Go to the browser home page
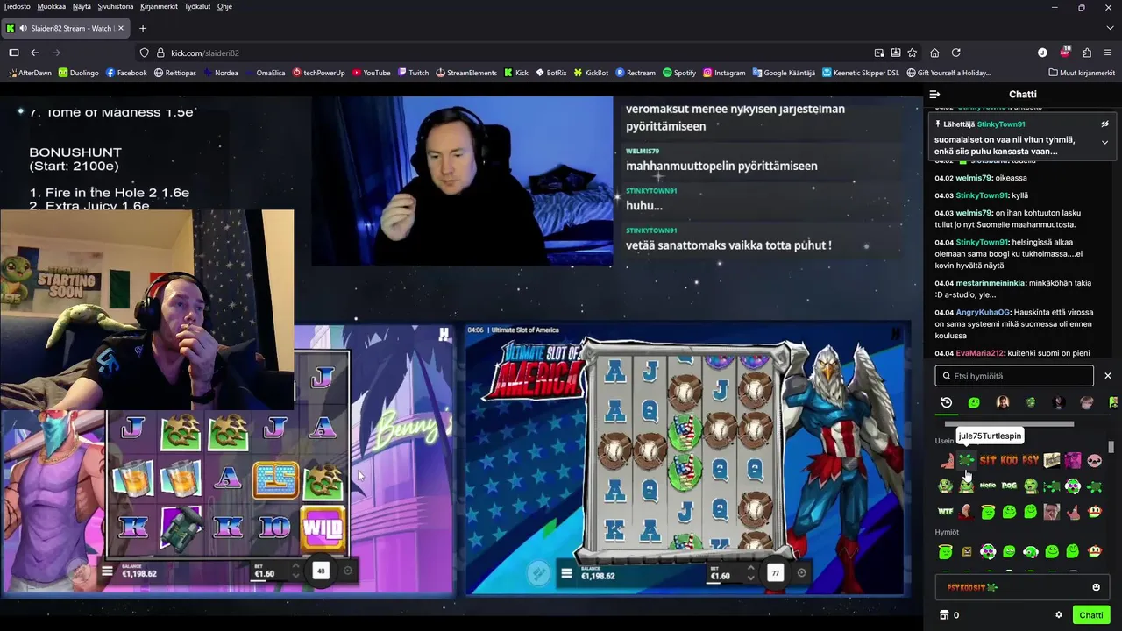The image size is (1122, 631). click(x=934, y=53)
